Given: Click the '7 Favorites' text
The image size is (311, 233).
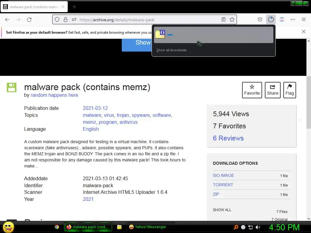Looking at the screenshot, I should (229, 126).
